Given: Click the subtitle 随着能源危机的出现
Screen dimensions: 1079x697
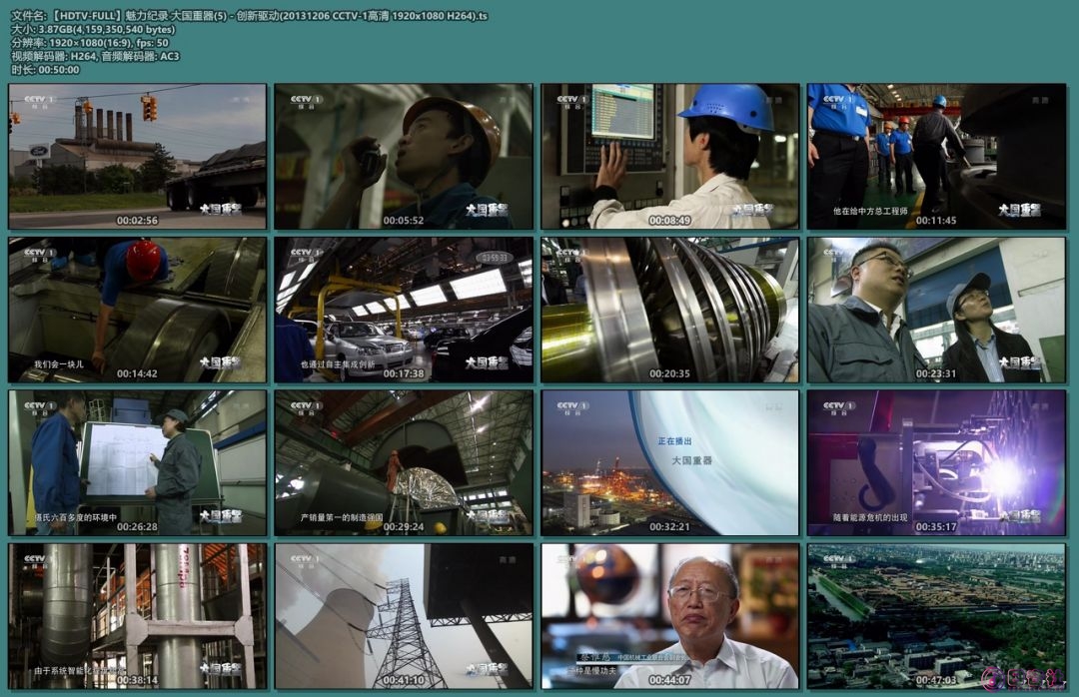Looking at the screenshot, I should 870,517.
